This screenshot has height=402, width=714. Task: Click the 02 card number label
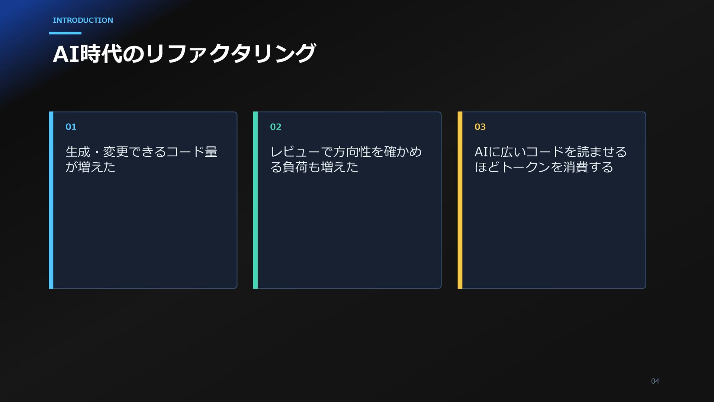[276, 127]
